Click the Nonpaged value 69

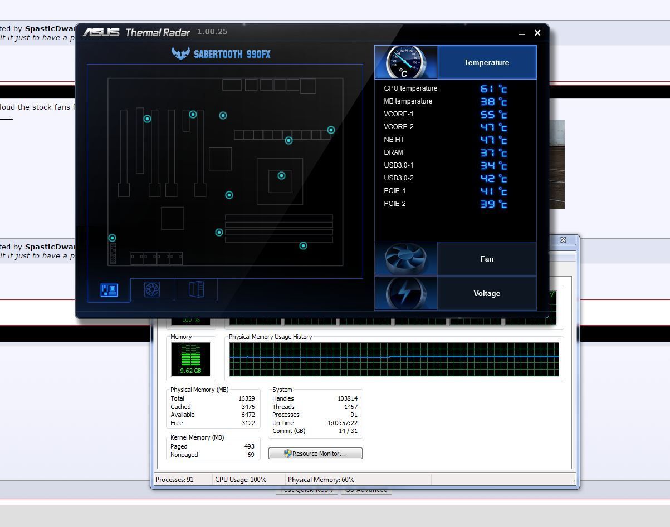[x=251, y=455]
